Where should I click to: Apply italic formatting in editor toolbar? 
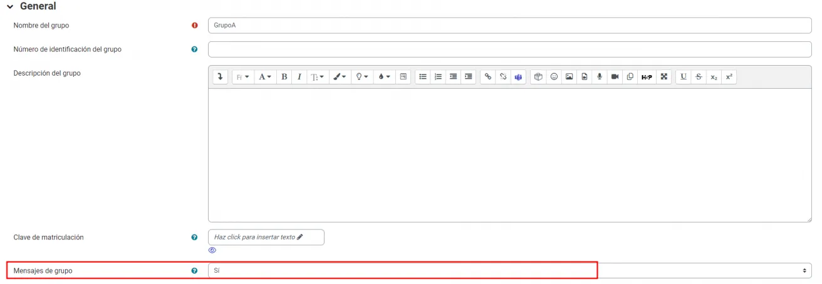coord(299,77)
